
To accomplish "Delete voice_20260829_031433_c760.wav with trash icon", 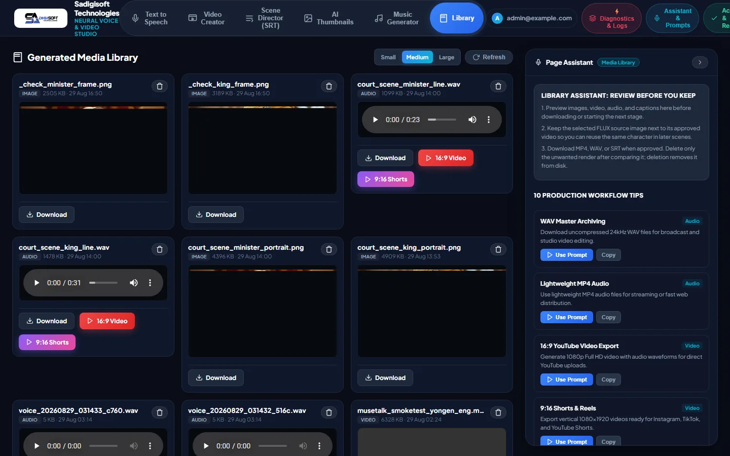I will click(160, 412).
